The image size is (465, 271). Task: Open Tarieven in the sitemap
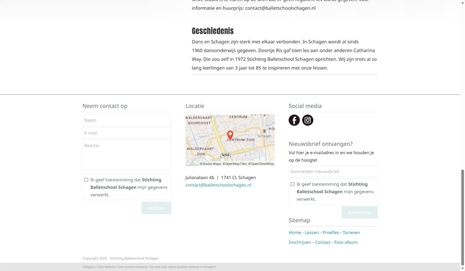(x=351, y=233)
